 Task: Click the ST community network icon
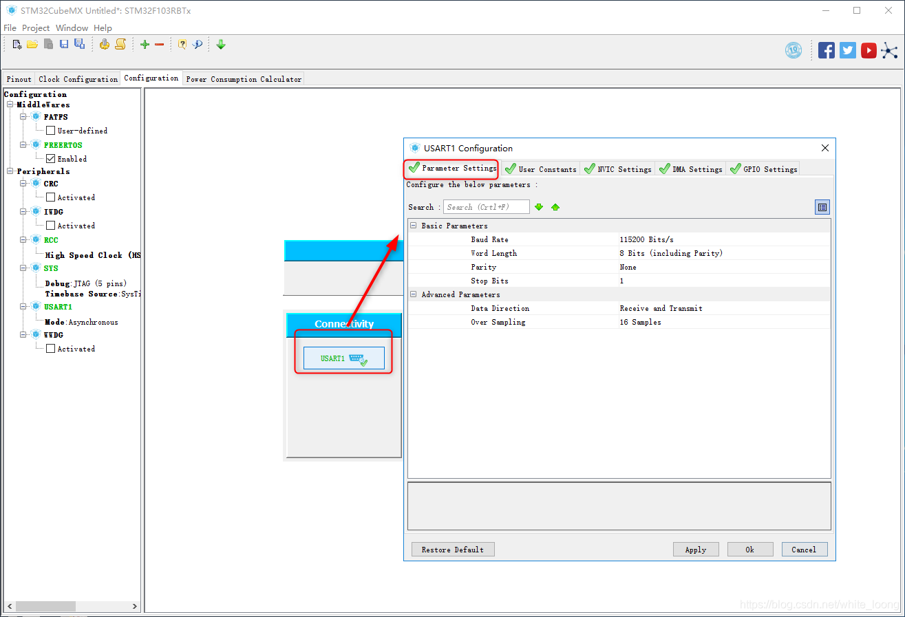click(x=890, y=50)
